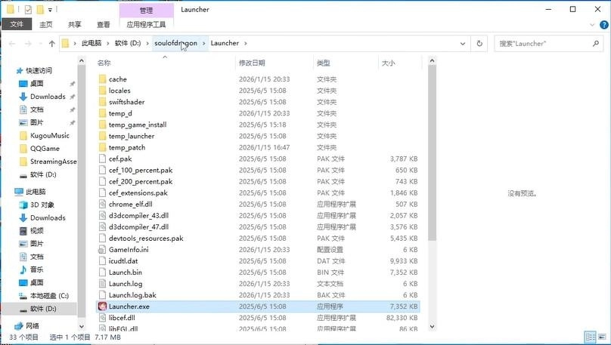Select the cef.pak file name
611x345 pixels.
click(120, 159)
